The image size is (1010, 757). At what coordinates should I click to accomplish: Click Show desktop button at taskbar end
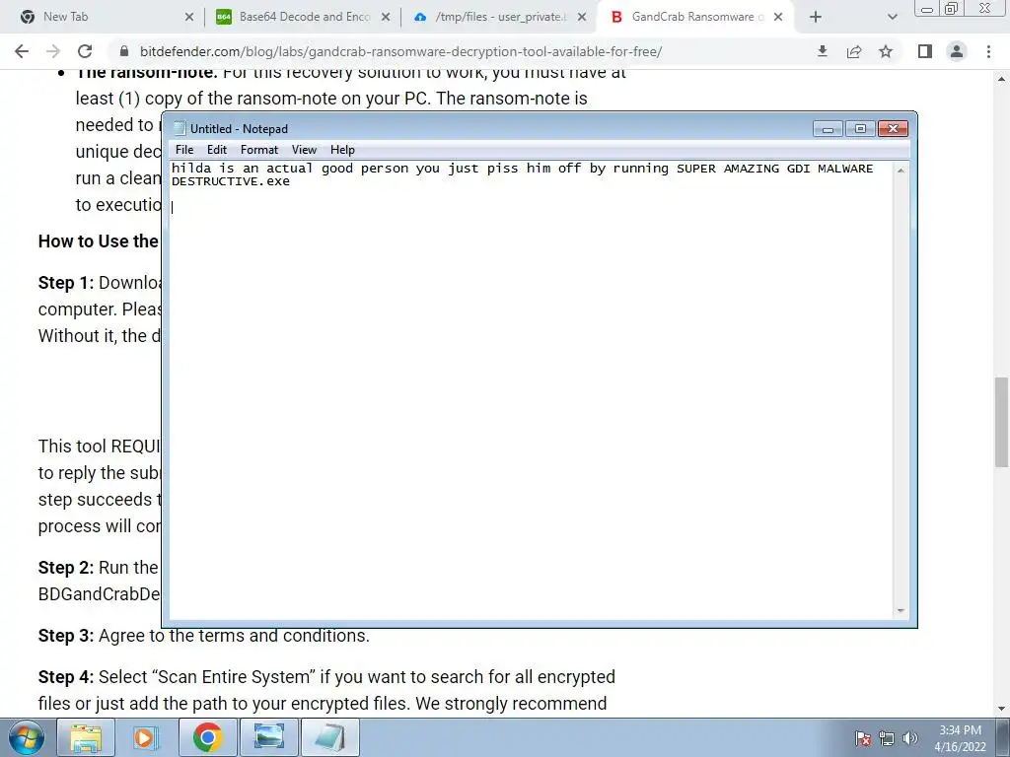point(1003,737)
